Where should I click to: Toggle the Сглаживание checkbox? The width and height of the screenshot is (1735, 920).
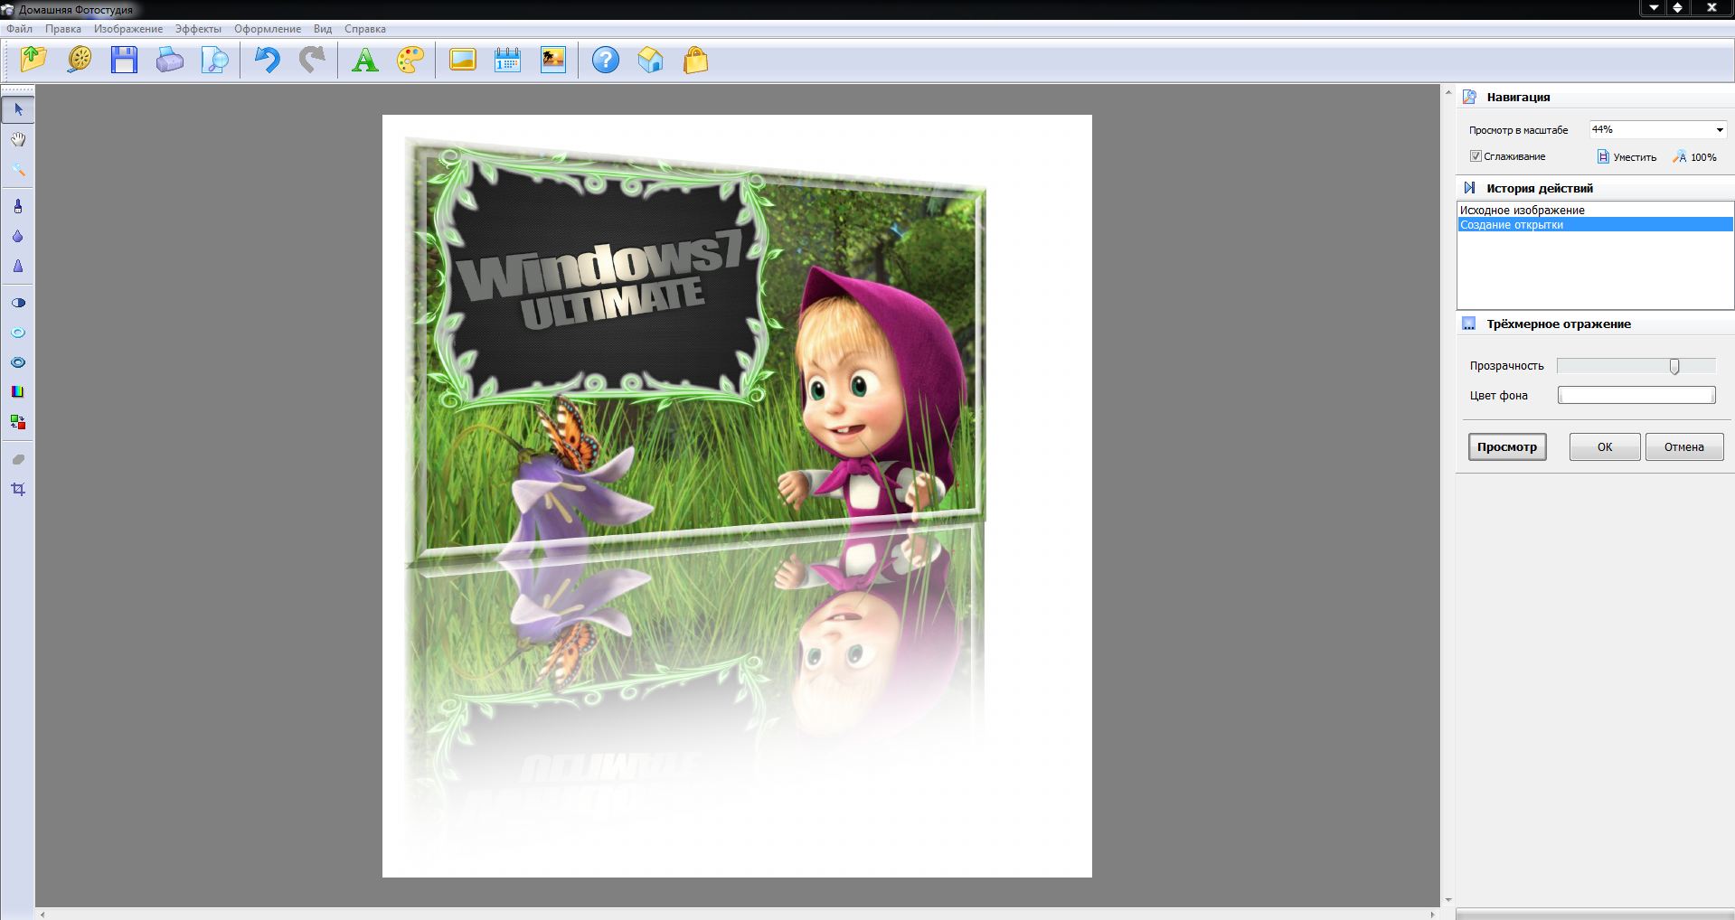pos(1476,156)
